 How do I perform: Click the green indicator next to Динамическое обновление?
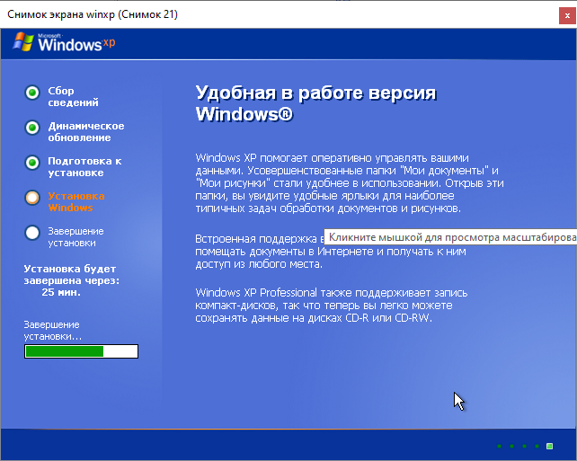click(32, 128)
